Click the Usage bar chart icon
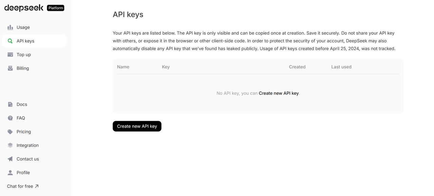Screen dimensions: 434x196 click(x=10, y=27)
